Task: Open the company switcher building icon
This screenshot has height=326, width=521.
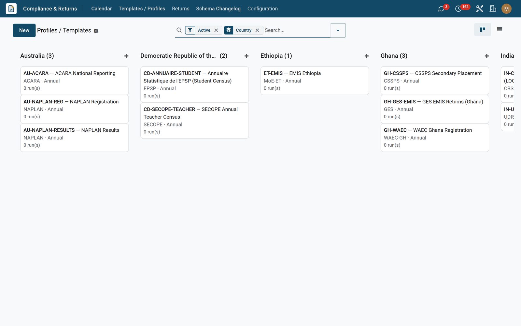Action: point(493,9)
